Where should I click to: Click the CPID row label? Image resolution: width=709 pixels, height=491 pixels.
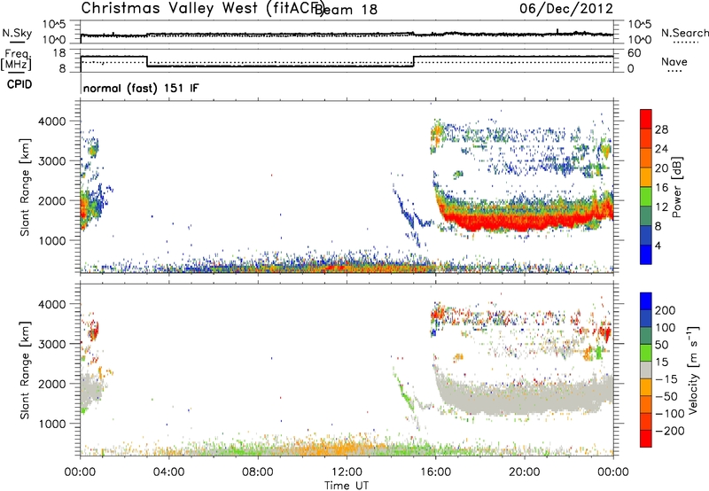click(x=19, y=84)
